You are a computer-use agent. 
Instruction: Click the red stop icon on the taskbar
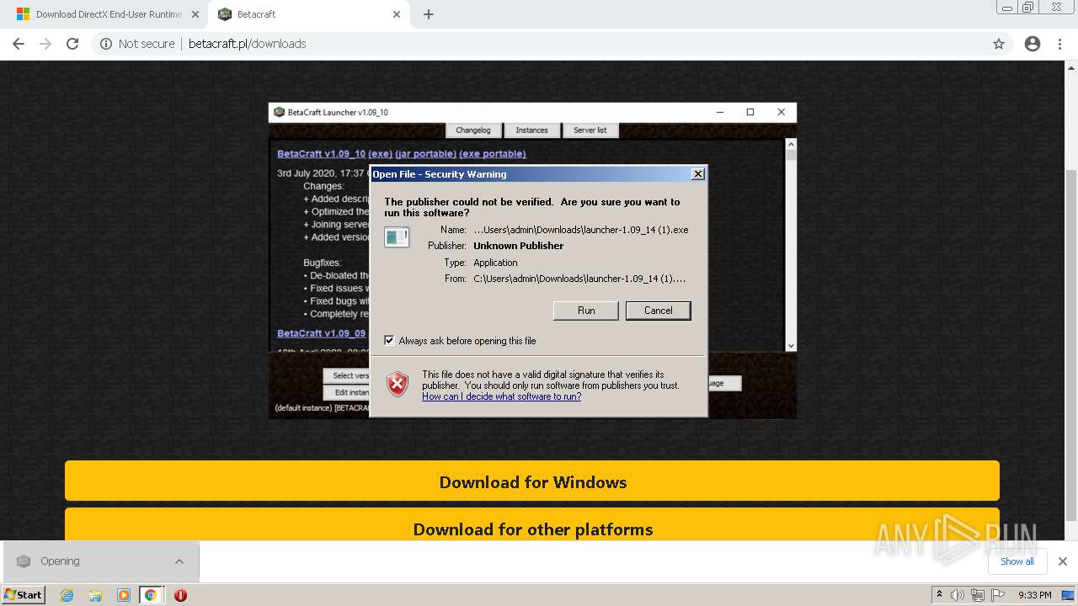point(180,595)
